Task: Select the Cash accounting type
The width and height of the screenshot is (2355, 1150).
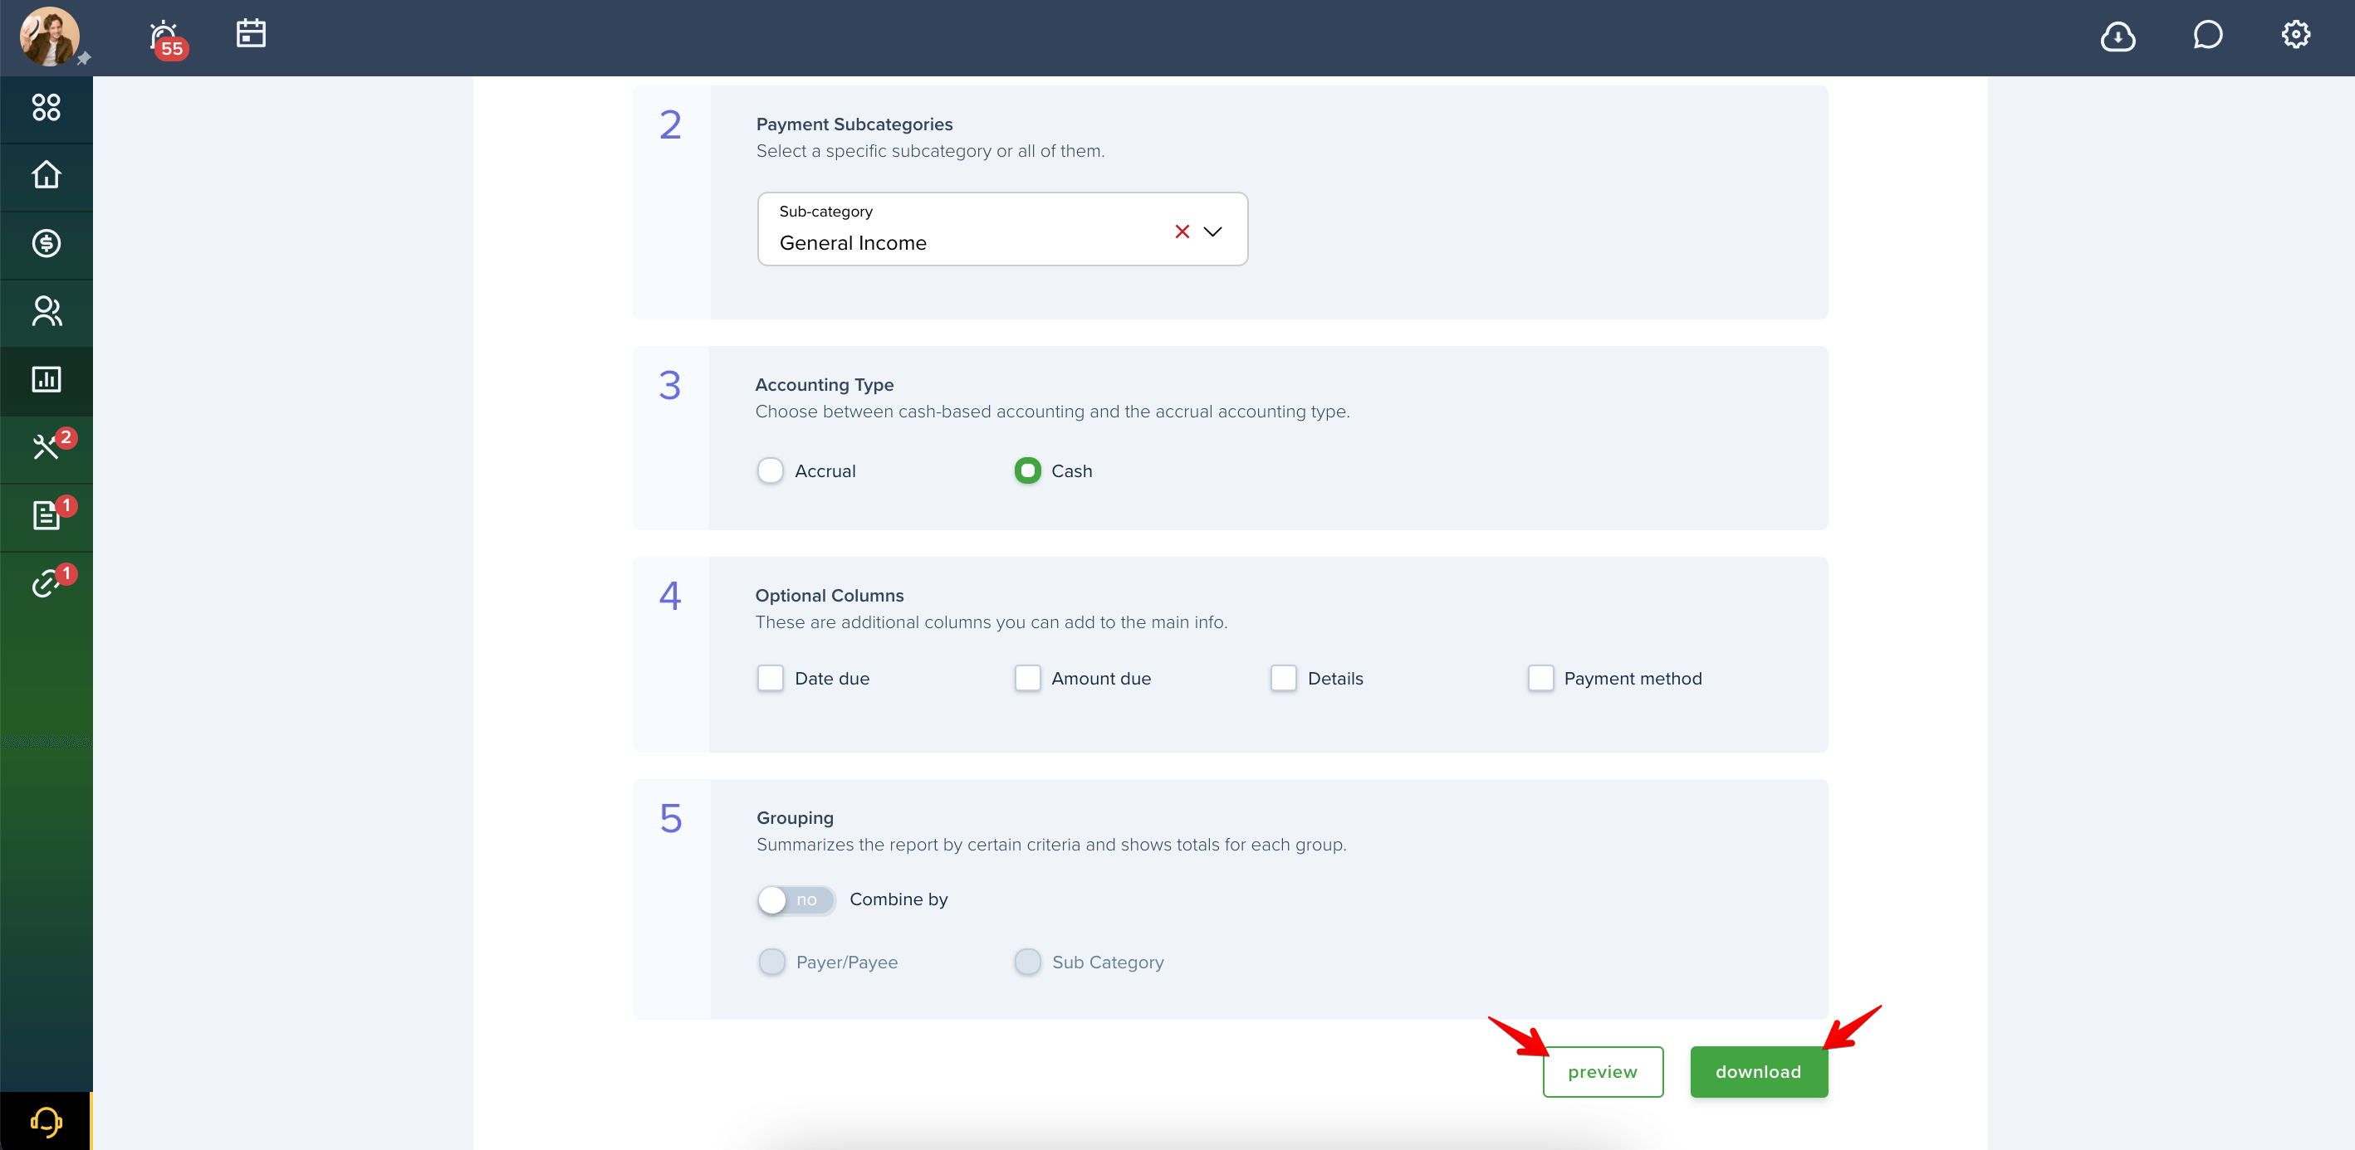Action: [1027, 471]
